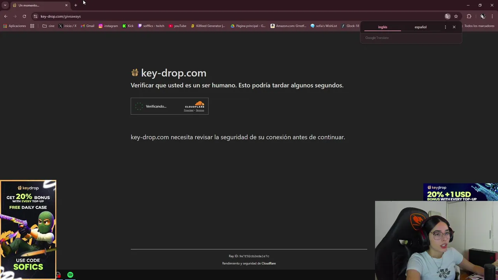Open the Amazon.com bookmark
The image size is (498, 280).
[288, 26]
